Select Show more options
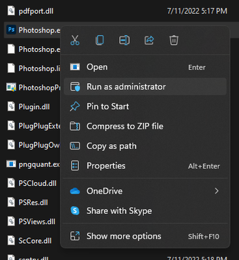The width and height of the screenshot is (239, 260). point(145,236)
